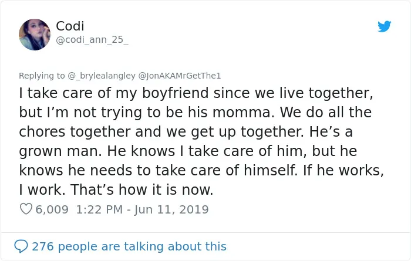Click the word "momma" in tweet
411x261 pixels.
[x=243, y=112]
